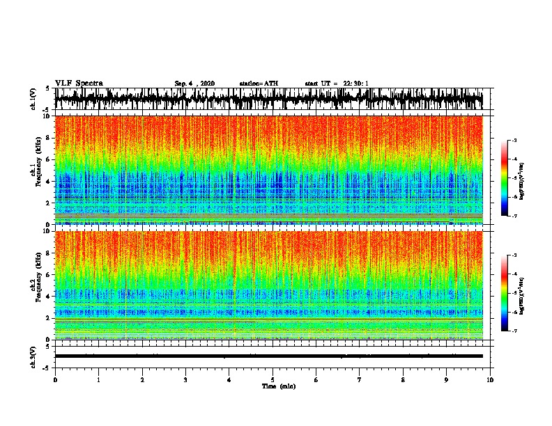Select the "Time (min)" axis label
The width and height of the screenshot is (552, 426).
pos(279,386)
